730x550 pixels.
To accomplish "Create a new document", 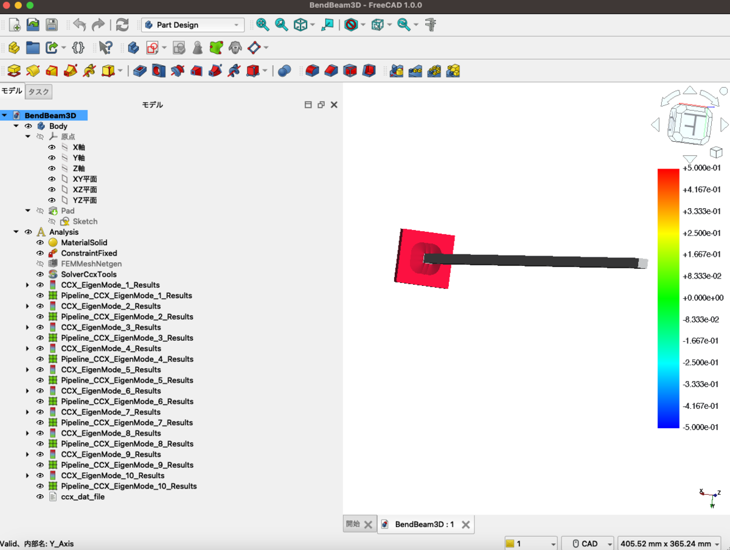I will [x=15, y=25].
